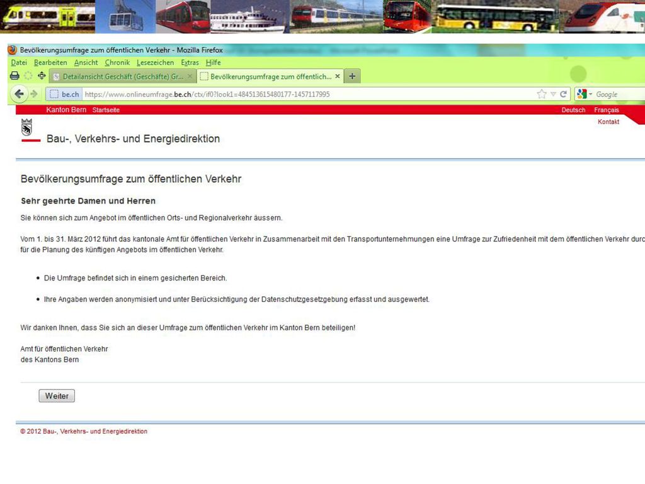This screenshot has height=484, width=645.
Task: Click the Bevölkerungsumfrage zum öffentlichen Verkehr page title
Action: (x=131, y=179)
